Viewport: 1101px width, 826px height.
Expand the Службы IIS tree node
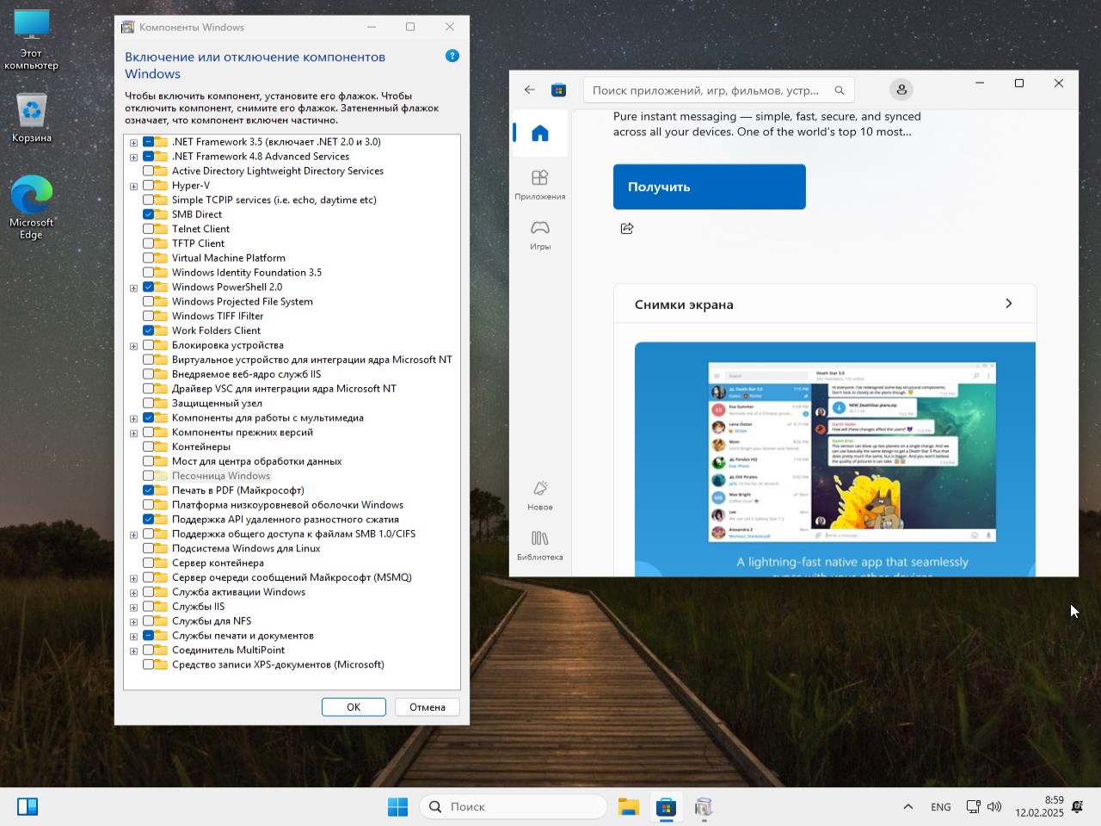133,607
